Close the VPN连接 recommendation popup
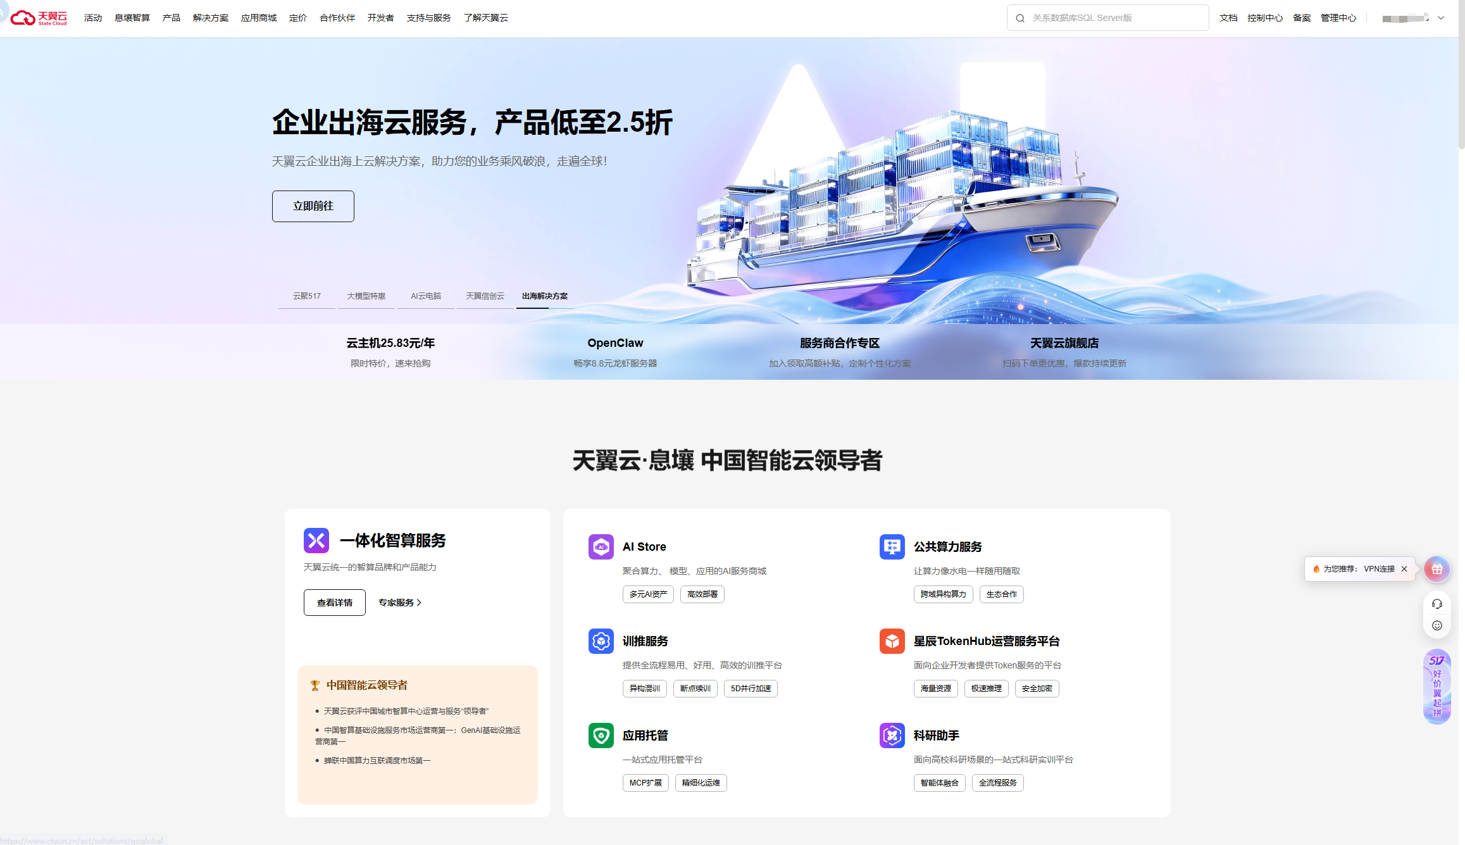 (x=1404, y=569)
